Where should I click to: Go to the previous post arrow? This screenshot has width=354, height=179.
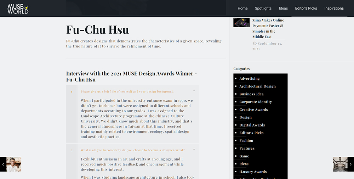[x=3, y=164]
